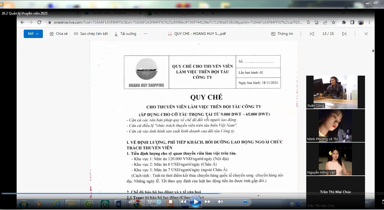
Task: Select Xuân Công's video thumbnail
Action: coord(336,92)
